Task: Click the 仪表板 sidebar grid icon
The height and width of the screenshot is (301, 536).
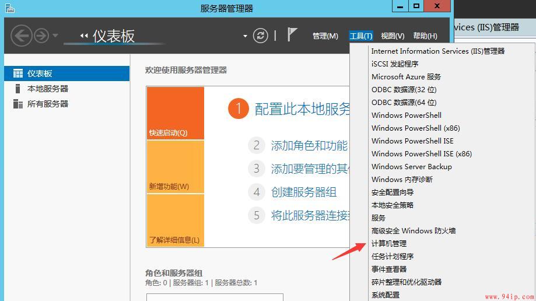Action: pyautogui.click(x=17, y=73)
